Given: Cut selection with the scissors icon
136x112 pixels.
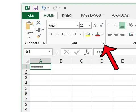Looking at the screenshot, I should point(38,23).
